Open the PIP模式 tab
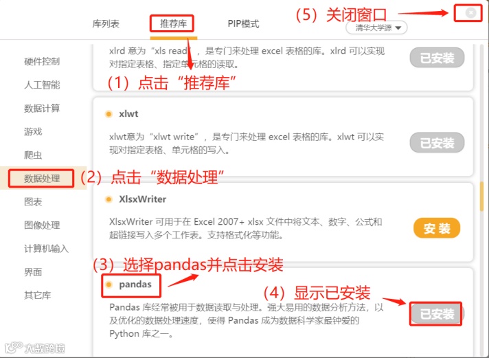Image resolution: width=489 pixels, height=358 pixels. [243, 24]
